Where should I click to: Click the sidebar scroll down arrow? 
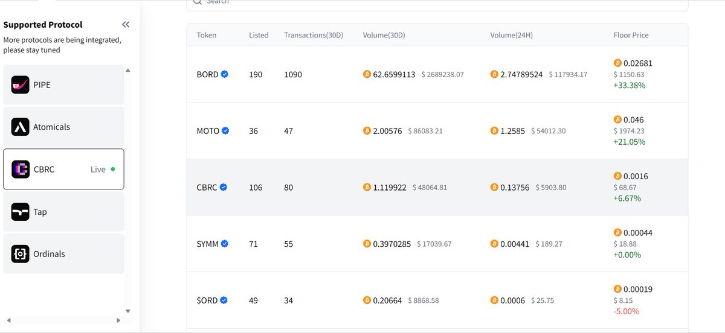click(127, 311)
